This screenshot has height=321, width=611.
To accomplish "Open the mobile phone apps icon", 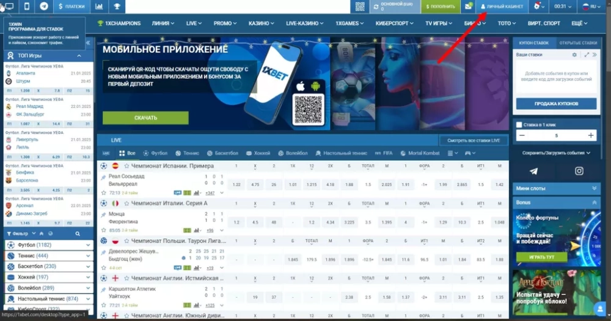I will click(x=26, y=6).
